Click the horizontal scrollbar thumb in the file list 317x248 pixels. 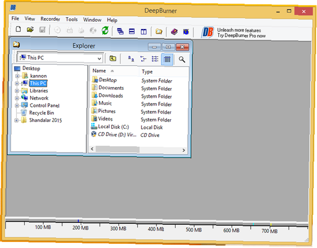[x=118, y=149]
